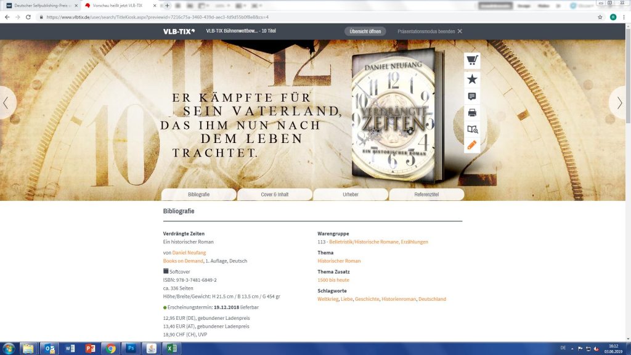The image size is (631, 355).
Task: Go to previous title arrow
Action: (x=6, y=103)
